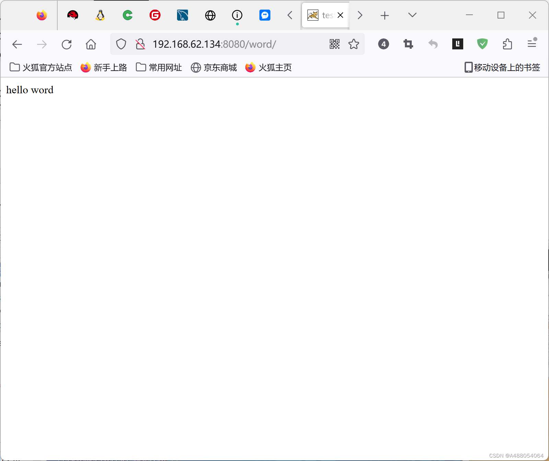Focus the address bar URL field

pyautogui.click(x=237, y=44)
